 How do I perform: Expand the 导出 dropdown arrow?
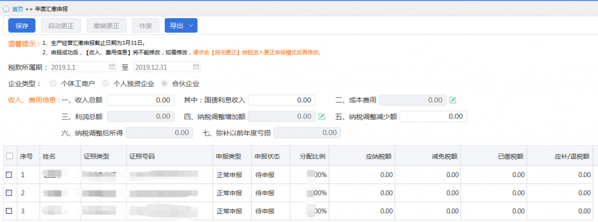(191, 26)
